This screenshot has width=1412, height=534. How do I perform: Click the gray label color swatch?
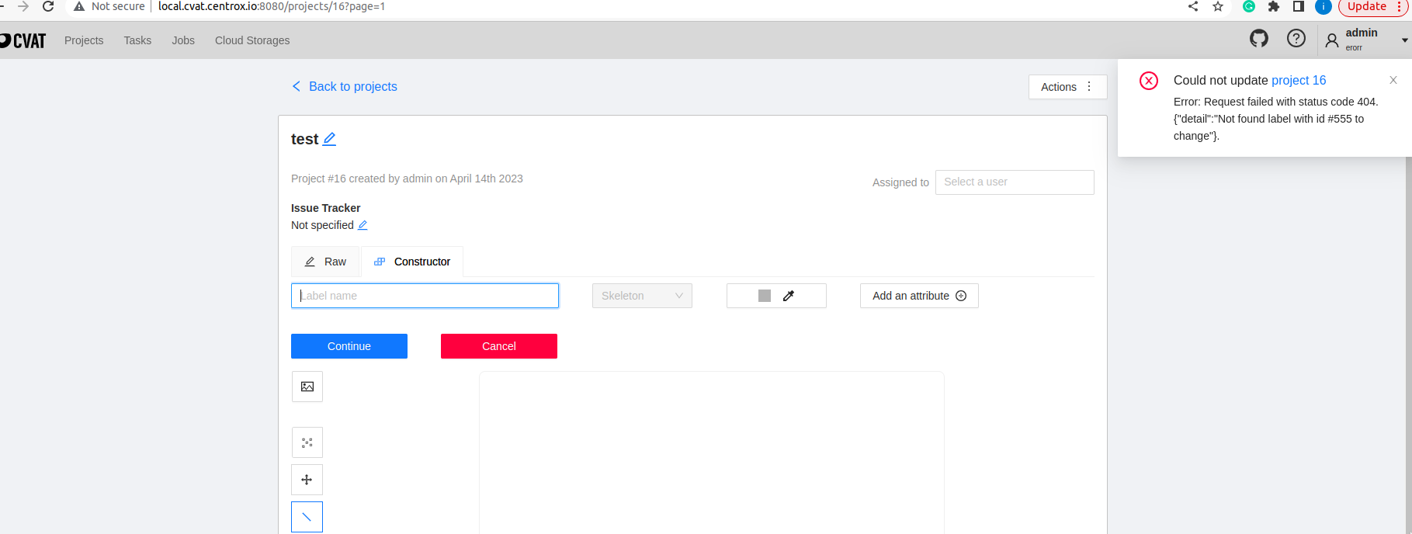[x=765, y=296]
